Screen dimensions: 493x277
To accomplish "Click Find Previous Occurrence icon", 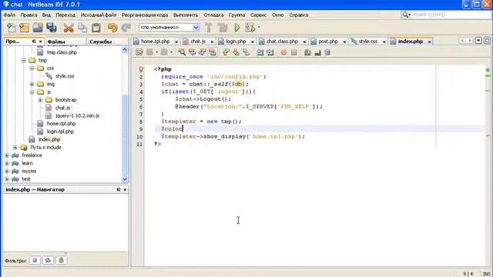I will (x=192, y=52).
